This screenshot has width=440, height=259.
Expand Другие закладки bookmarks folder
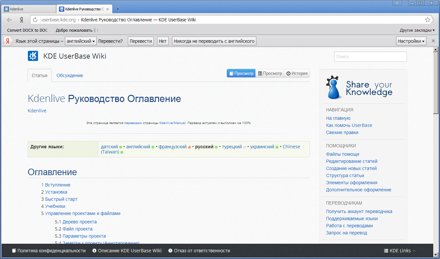417,30
